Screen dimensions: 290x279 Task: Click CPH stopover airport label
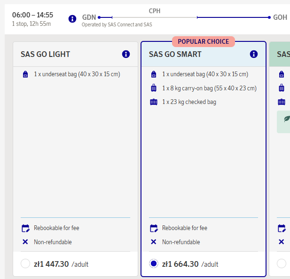155,11
